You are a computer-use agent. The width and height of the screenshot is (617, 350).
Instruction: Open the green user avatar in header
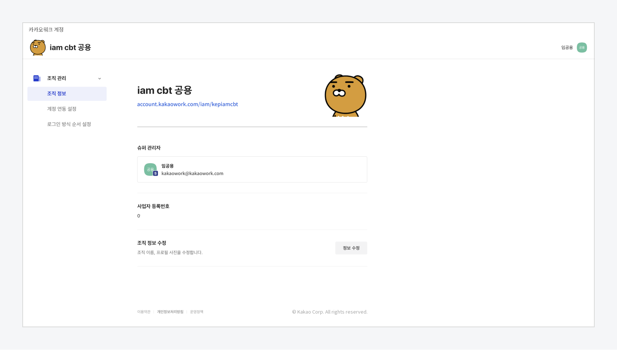click(x=582, y=48)
